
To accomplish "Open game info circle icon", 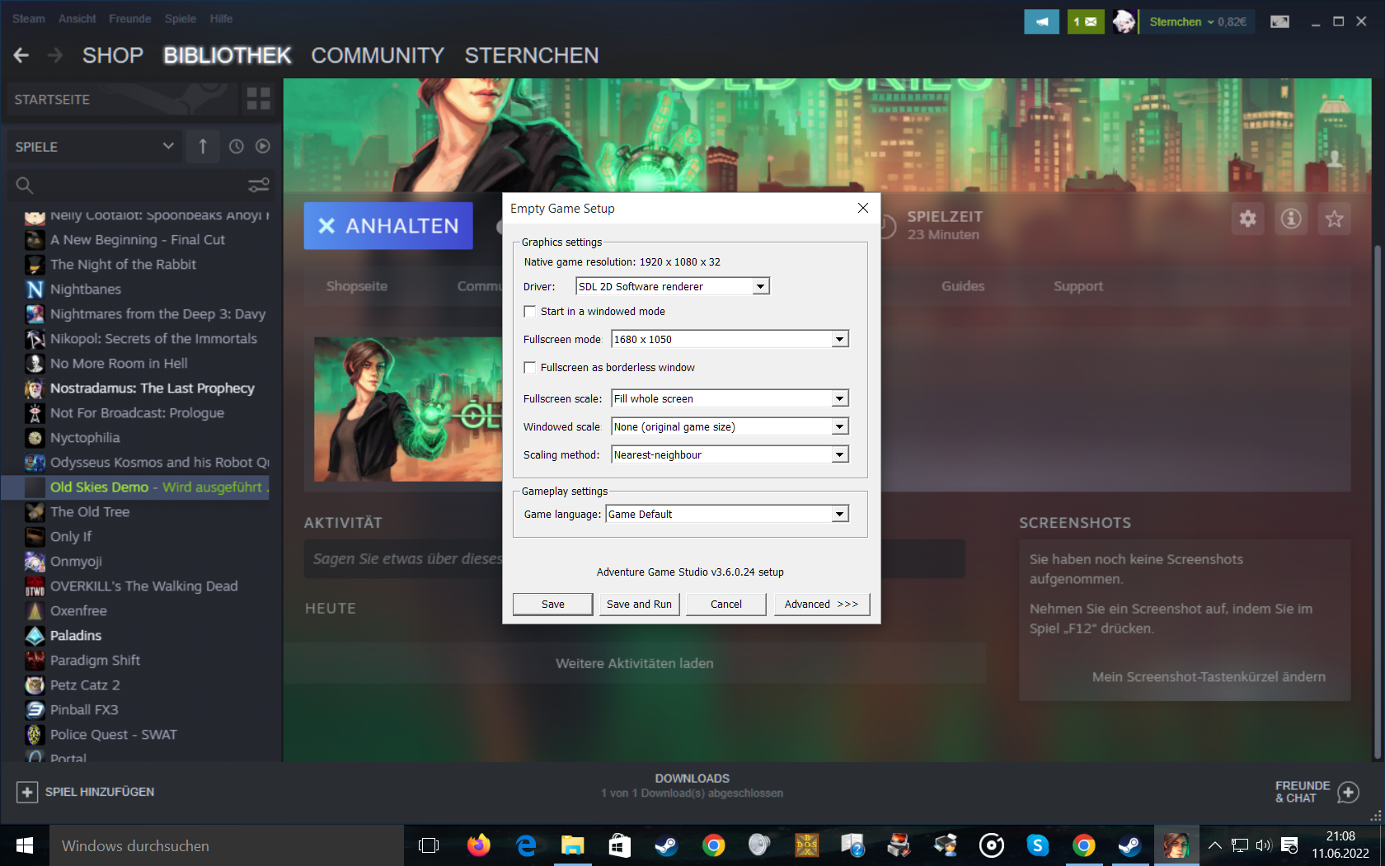I will click(1291, 219).
